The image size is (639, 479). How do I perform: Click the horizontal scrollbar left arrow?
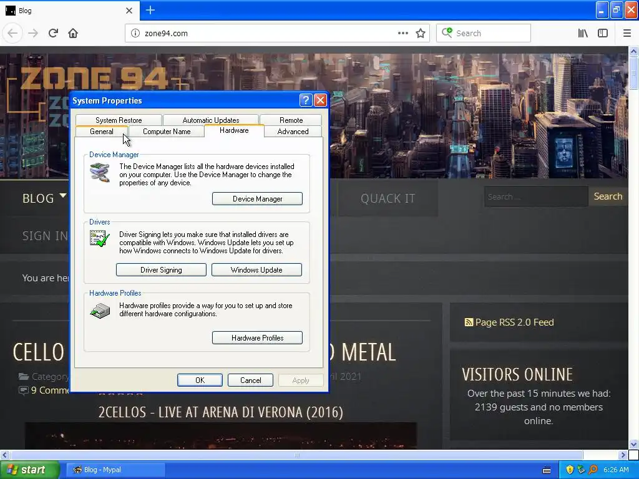(x=5, y=455)
